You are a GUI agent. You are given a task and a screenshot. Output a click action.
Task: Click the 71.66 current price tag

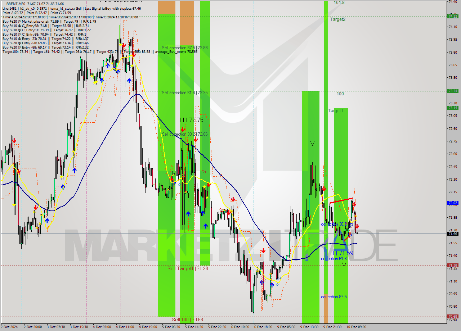pyautogui.click(x=452, y=233)
